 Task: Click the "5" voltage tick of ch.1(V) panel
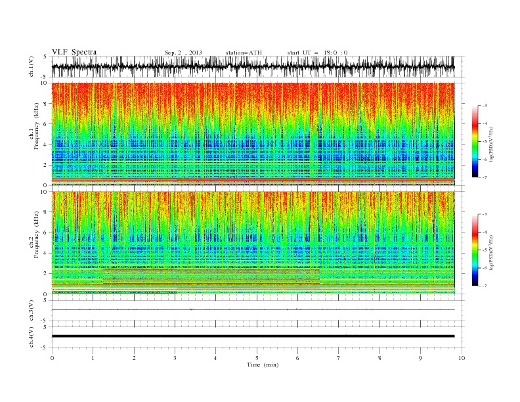coord(46,56)
